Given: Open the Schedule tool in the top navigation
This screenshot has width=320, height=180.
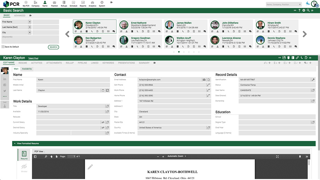Looking at the screenshot, I should click(x=73, y=4).
